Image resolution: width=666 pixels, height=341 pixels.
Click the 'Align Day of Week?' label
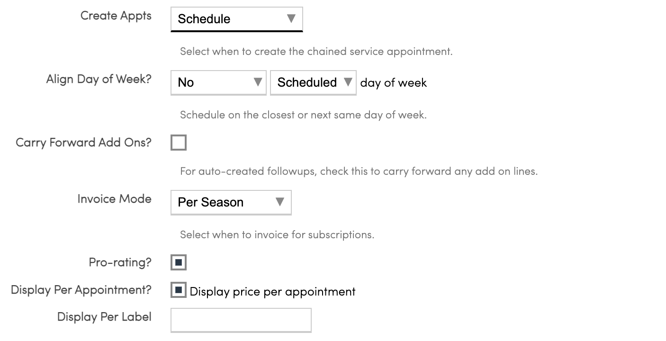coord(99,79)
